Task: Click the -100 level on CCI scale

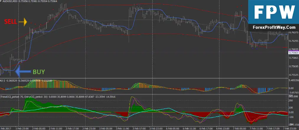Action: (292, 117)
